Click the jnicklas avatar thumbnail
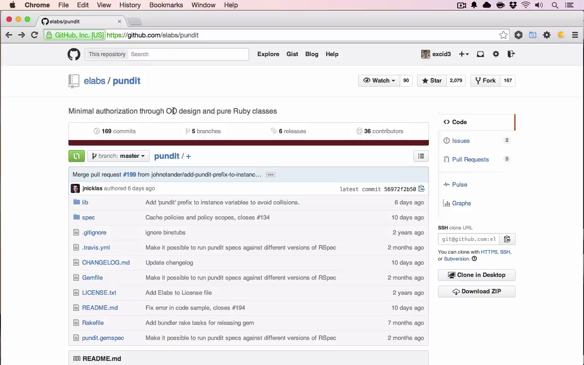This screenshot has height=365, width=584. (x=75, y=188)
